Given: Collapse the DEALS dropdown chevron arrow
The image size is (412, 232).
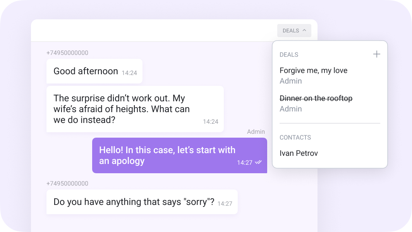Looking at the screenshot, I should (304, 31).
